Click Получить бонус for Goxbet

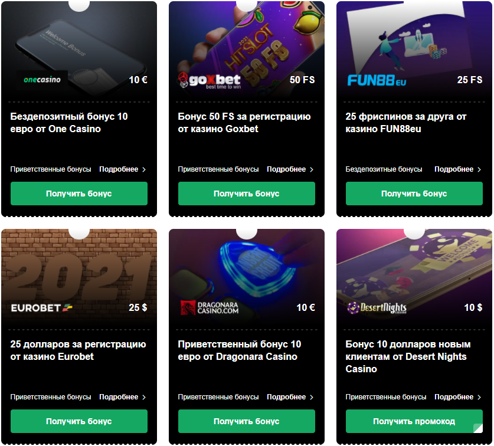247,194
